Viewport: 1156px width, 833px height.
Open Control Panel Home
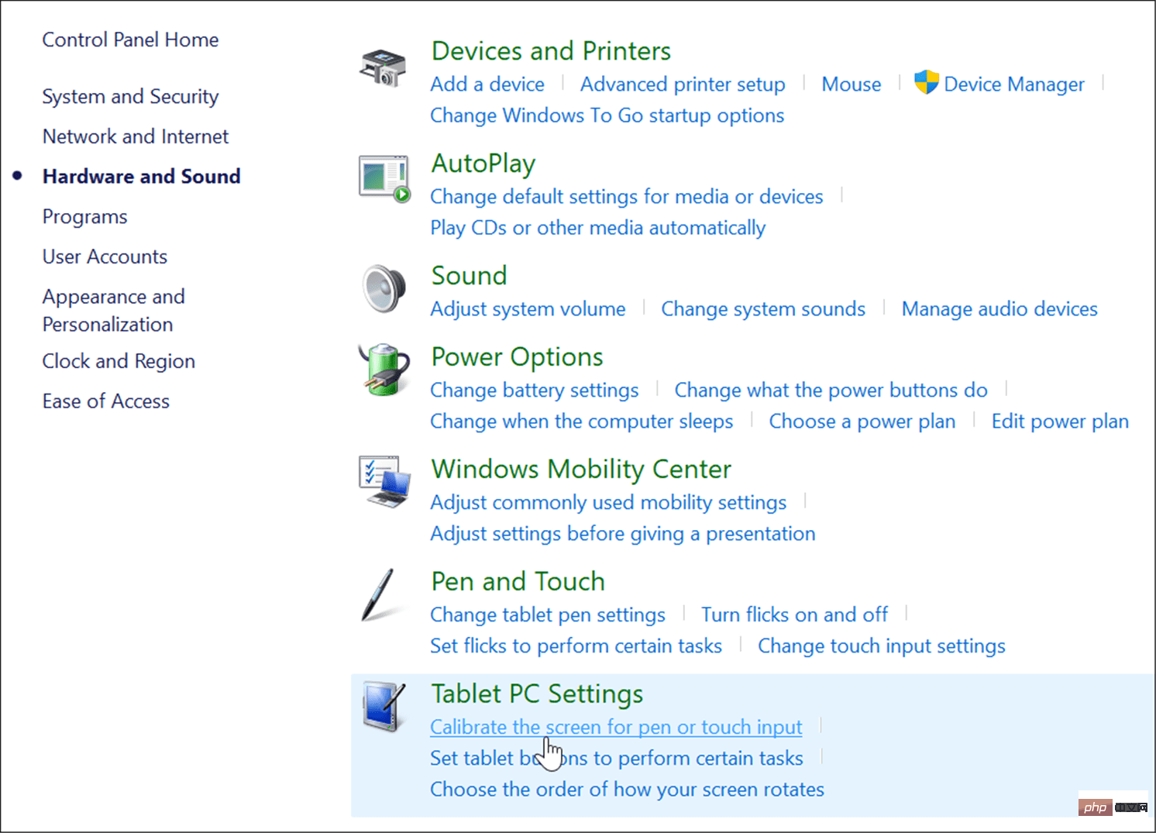[x=130, y=40]
